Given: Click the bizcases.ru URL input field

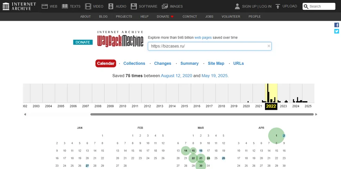Looking at the screenshot, I should pyautogui.click(x=209, y=46).
